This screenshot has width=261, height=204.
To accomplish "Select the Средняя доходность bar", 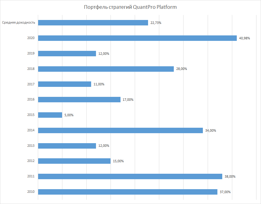I will pos(93,23).
